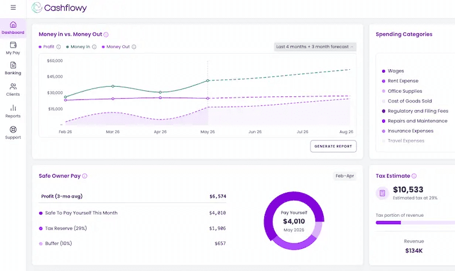The height and width of the screenshot is (271, 455).
Task: Toggle the Money Out series in legend
Action: [116, 47]
